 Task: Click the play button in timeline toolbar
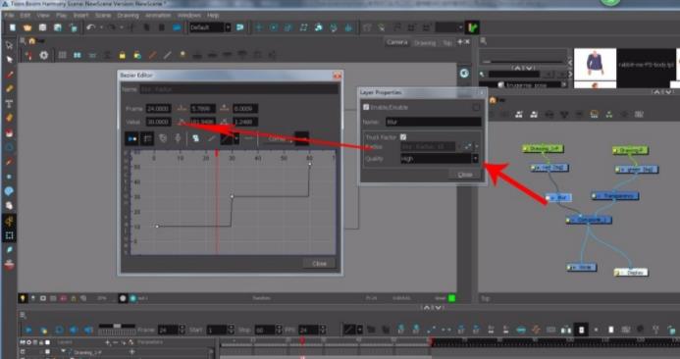coord(27,330)
